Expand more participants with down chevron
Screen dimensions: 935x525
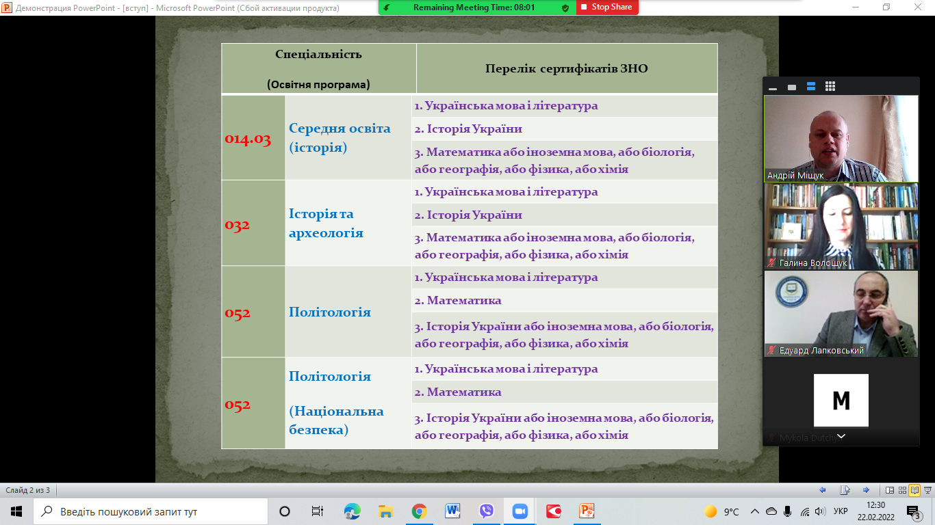pos(841,436)
